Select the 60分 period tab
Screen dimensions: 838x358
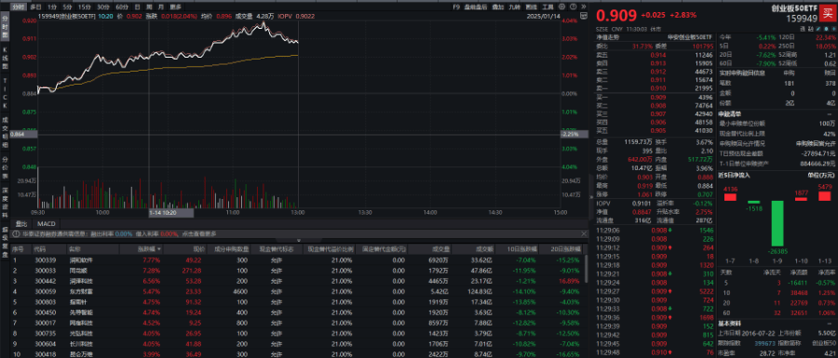(122, 7)
